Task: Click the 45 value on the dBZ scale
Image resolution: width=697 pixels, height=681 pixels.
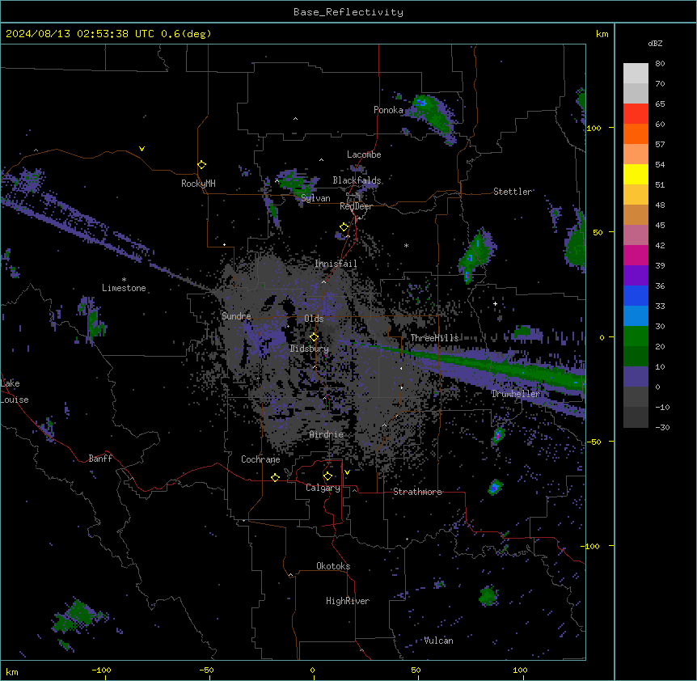Action: click(660, 226)
